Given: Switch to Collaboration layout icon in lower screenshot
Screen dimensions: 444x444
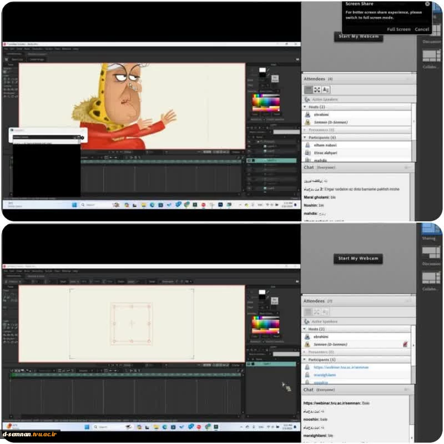Looking at the screenshot, I should coord(431,278).
